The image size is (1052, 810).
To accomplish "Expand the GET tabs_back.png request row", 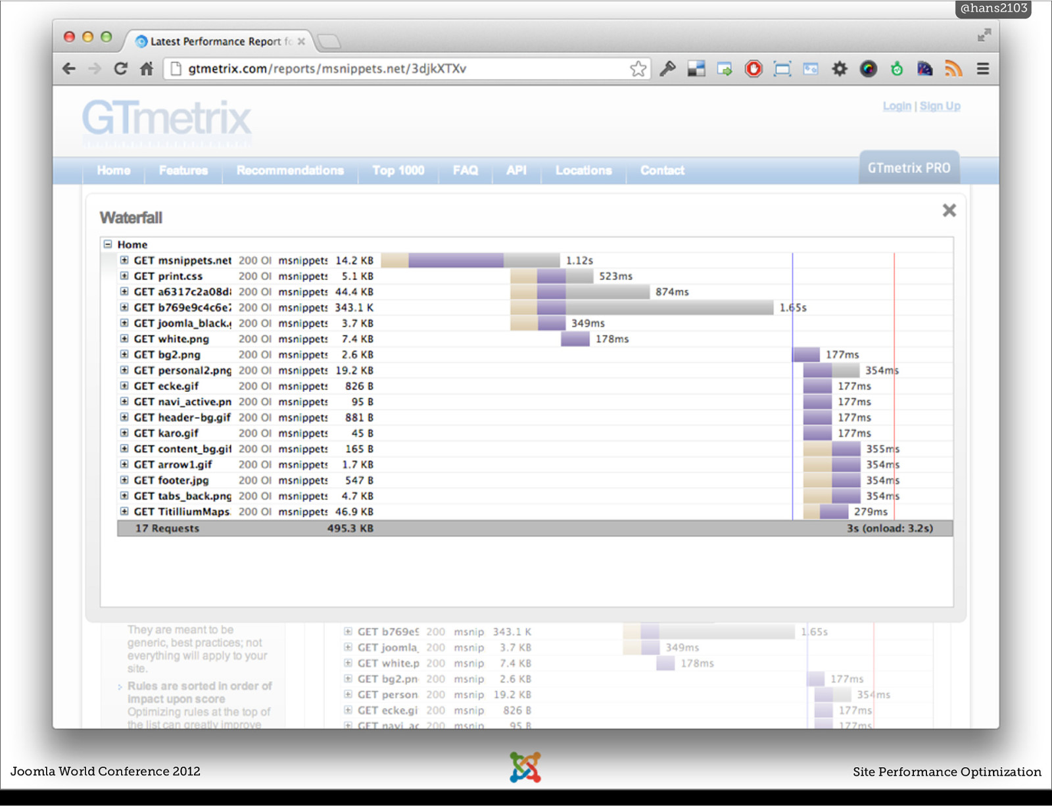I will [124, 496].
